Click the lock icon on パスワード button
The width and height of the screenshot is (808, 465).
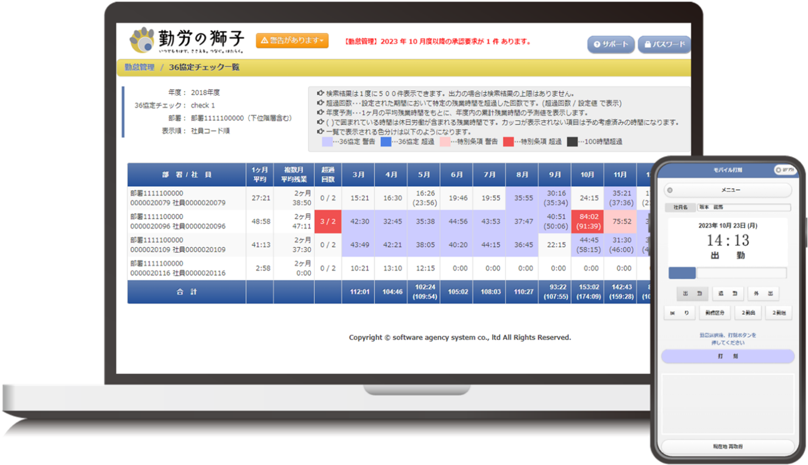click(x=649, y=44)
